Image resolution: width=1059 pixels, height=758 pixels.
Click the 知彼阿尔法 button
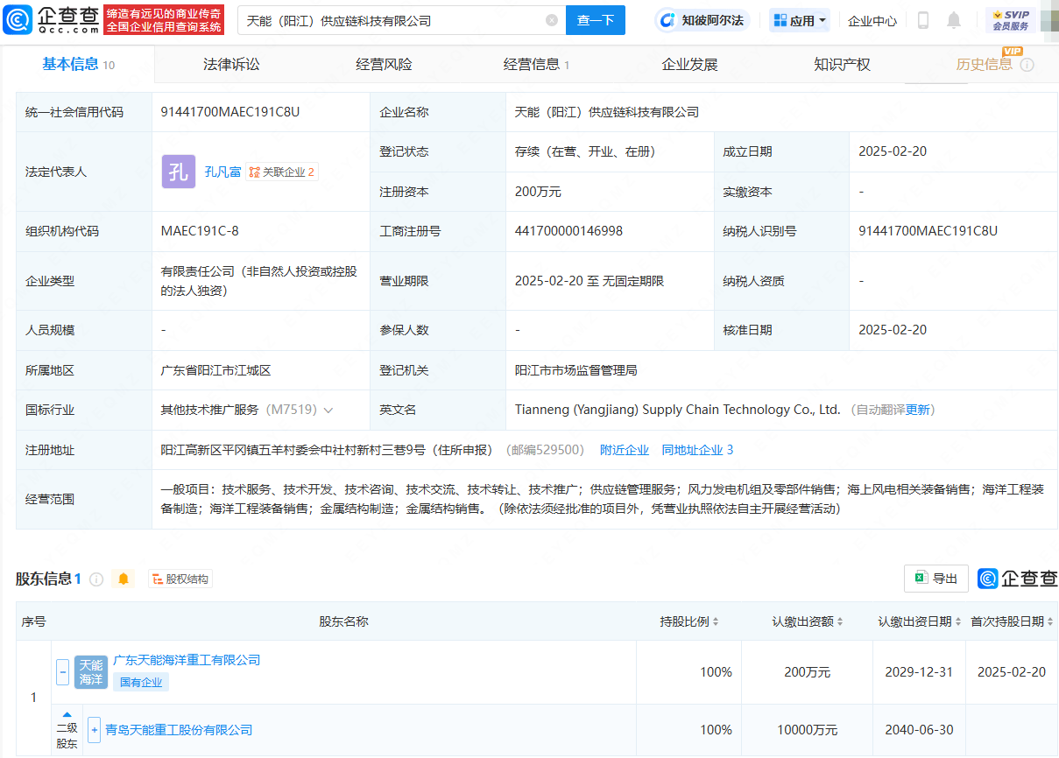click(702, 20)
